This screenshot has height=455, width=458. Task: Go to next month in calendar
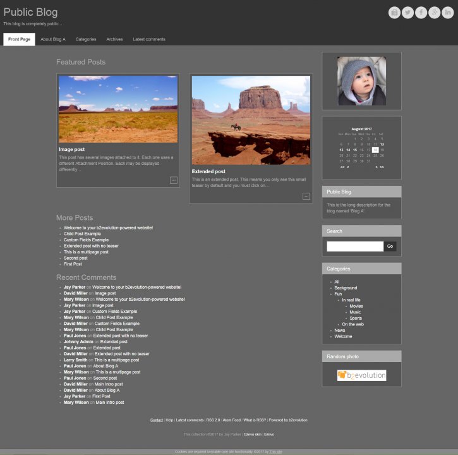(x=377, y=167)
